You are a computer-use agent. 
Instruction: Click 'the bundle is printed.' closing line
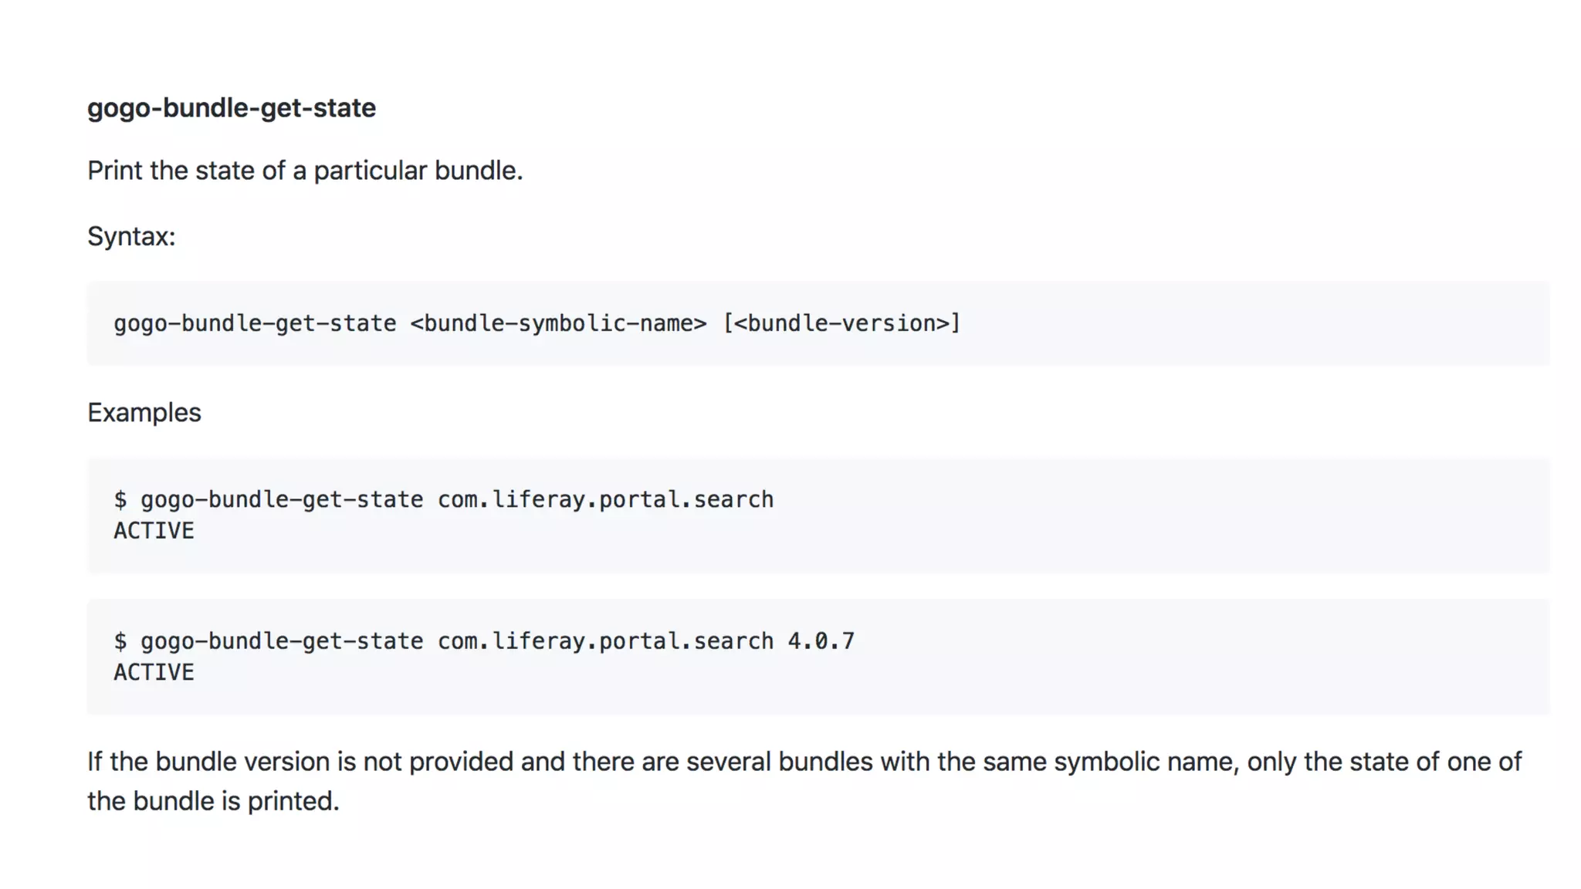tap(213, 801)
